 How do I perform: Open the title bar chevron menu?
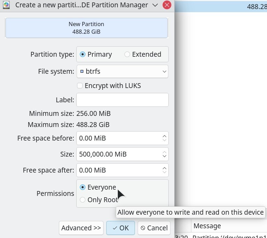tap(155, 5)
